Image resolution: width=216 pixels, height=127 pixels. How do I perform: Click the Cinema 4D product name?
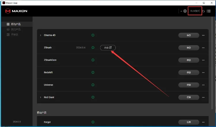pyautogui.click(x=50, y=35)
